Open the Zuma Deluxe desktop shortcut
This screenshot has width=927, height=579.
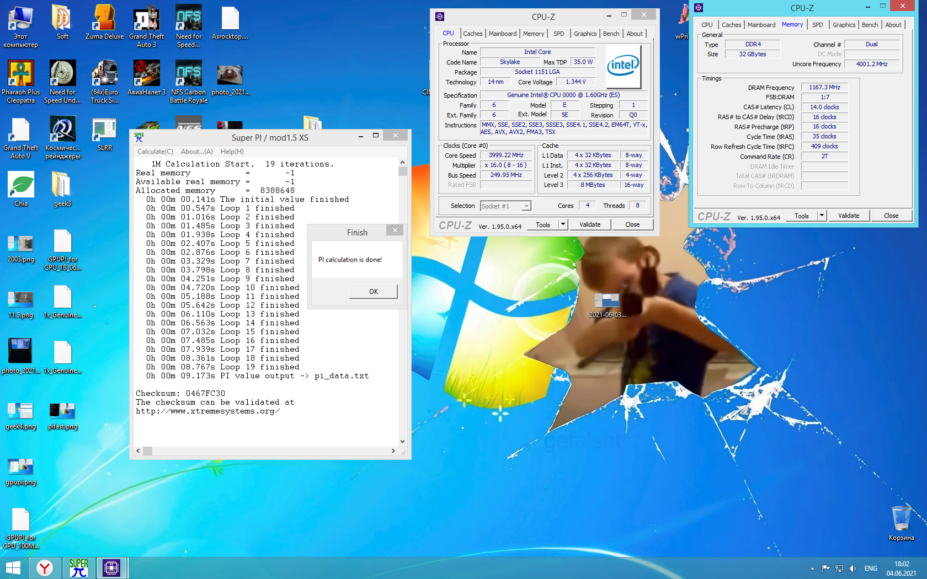[104, 23]
